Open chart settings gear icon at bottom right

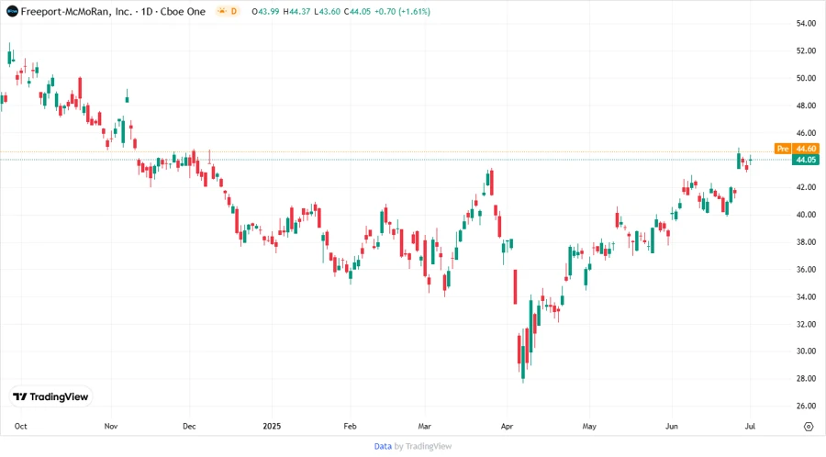click(809, 427)
